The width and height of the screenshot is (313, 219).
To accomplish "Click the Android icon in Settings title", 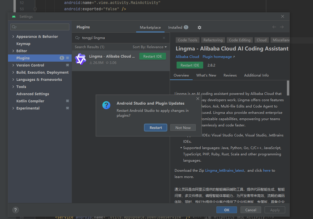I will [14, 17].
